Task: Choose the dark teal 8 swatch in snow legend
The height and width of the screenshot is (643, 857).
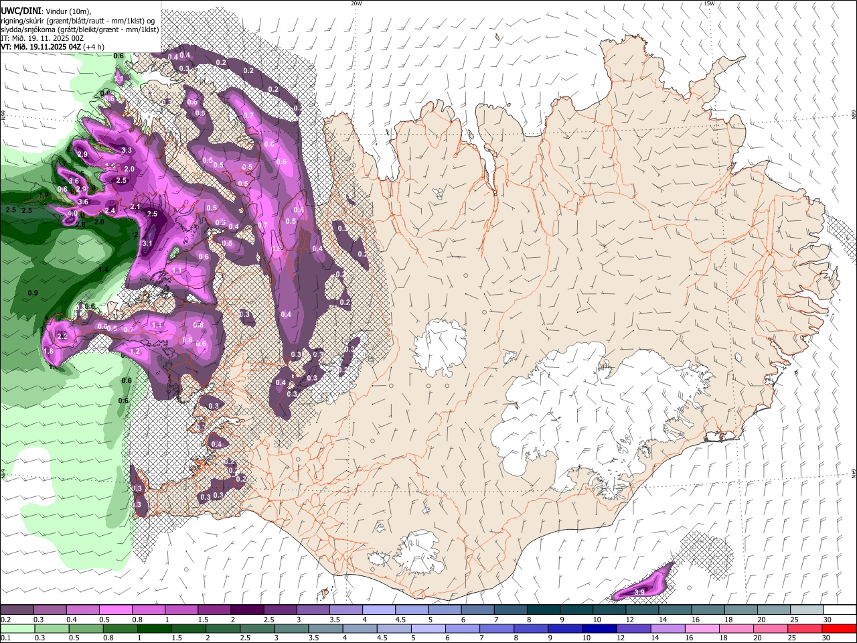Action: click(x=543, y=610)
